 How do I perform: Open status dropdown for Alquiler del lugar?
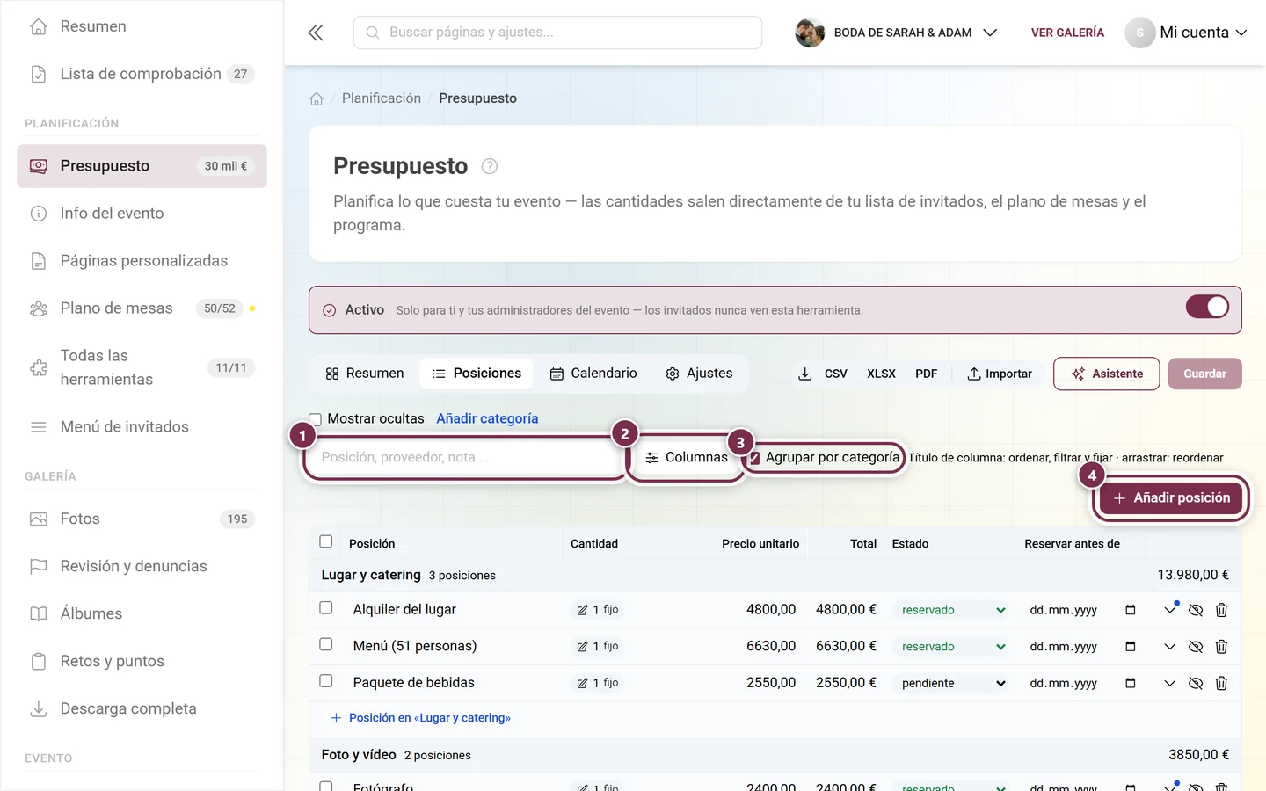952,610
